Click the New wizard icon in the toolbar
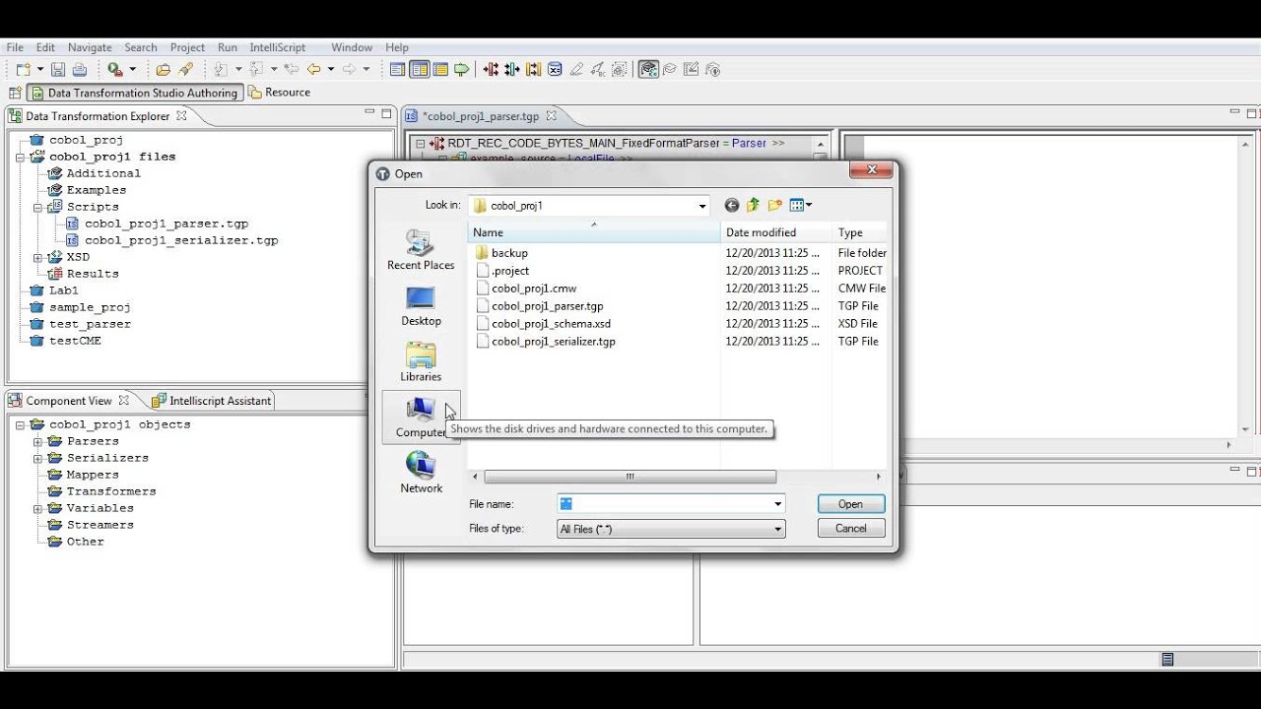Screen dimensions: 1261x709 (x=24, y=69)
